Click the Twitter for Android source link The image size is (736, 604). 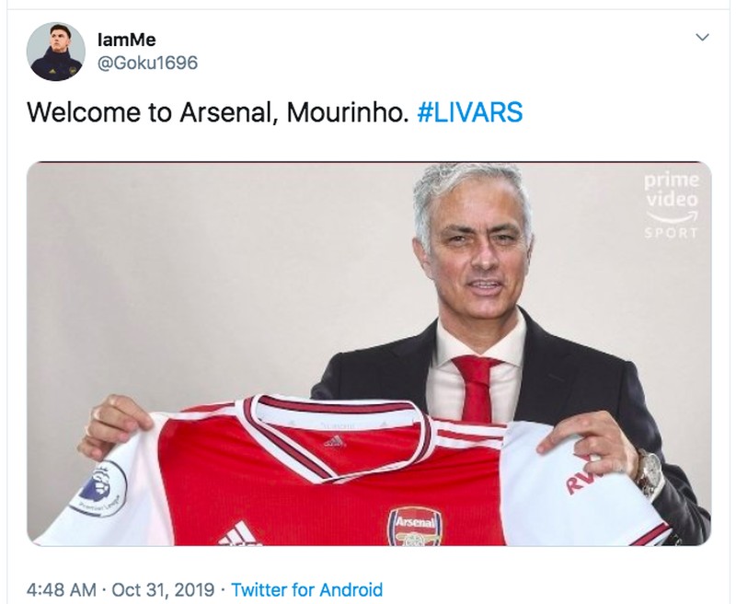click(x=306, y=588)
